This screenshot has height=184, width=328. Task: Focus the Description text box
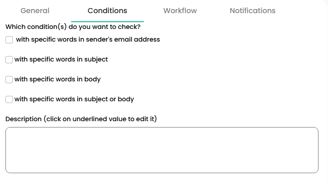162,150
